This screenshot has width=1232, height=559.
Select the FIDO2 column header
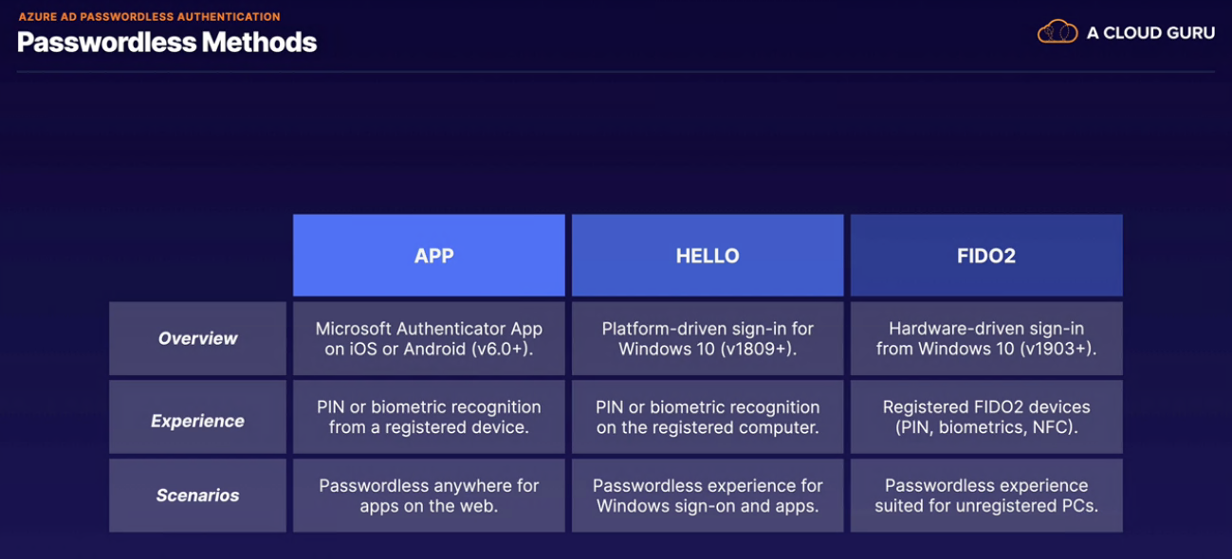point(986,256)
